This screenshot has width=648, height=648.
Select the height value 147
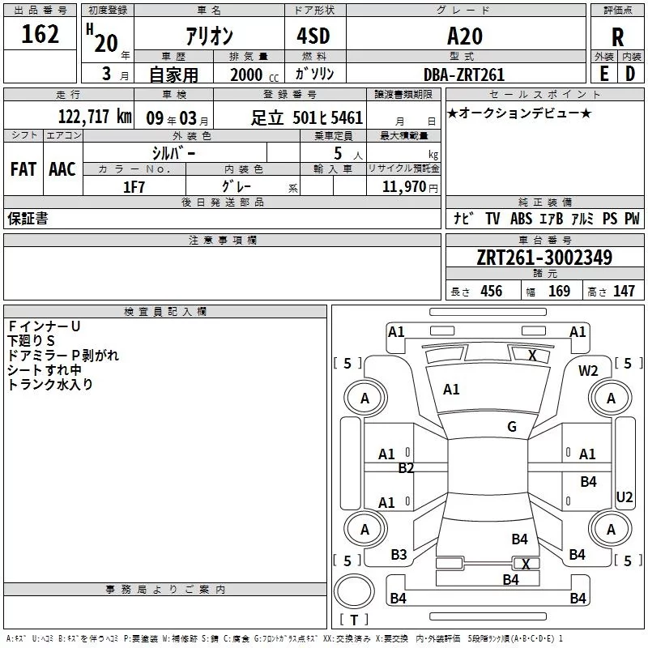pyautogui.click(x=624, y=292)
